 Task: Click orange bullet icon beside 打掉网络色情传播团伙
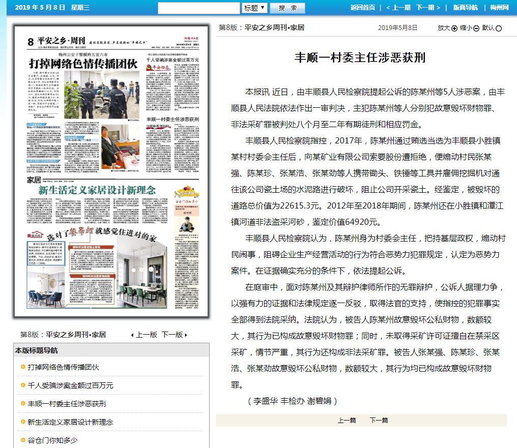click(23, 367)
